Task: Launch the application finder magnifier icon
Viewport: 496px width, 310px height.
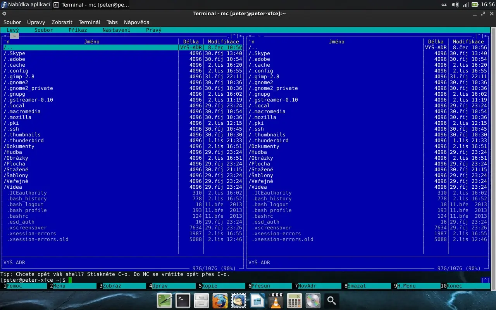Action: pos(331,300)
